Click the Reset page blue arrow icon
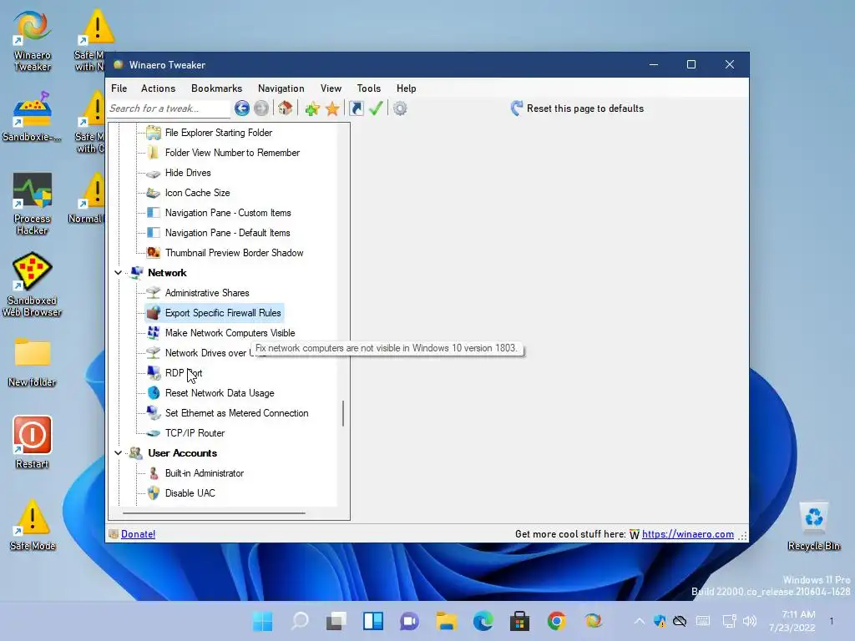This screenshot has width=855, height=641. click(x=516, y=108)
